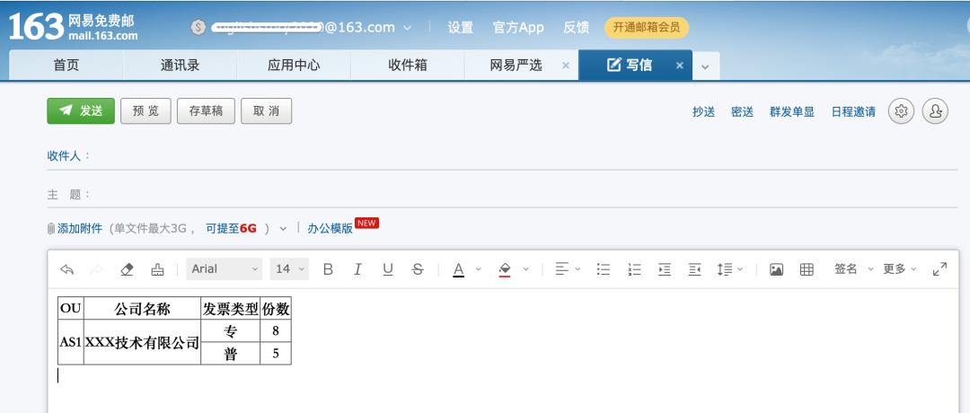Open compose settings gear icon

(902, 111)
